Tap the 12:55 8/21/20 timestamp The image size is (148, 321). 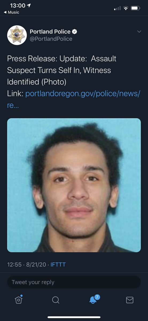click(26, 265)
